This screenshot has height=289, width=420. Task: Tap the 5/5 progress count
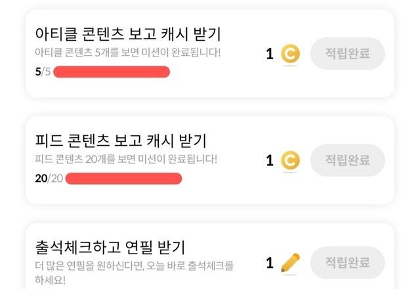click(x=42, y=72)
